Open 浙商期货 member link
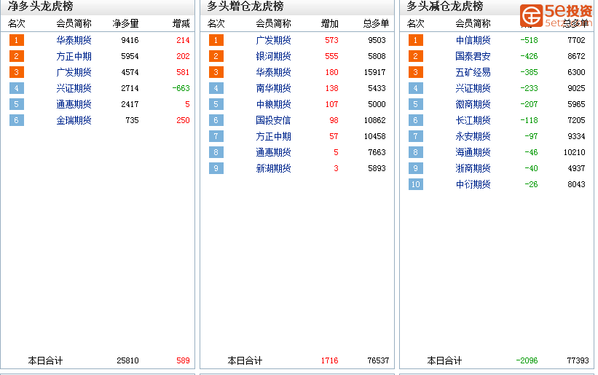 click(x=473, y=168)
